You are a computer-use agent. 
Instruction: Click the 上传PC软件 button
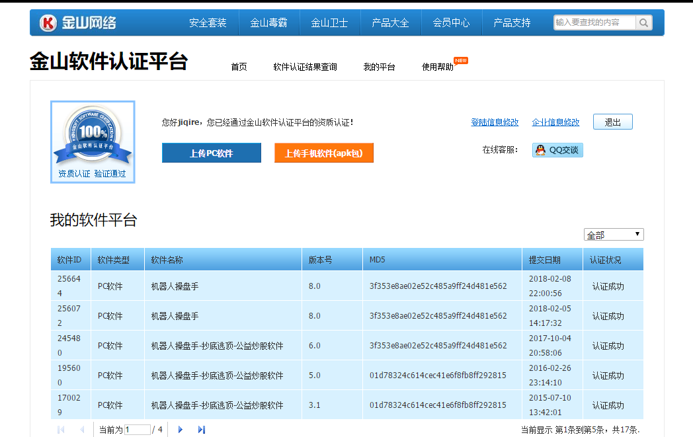[x=211, y=153]
